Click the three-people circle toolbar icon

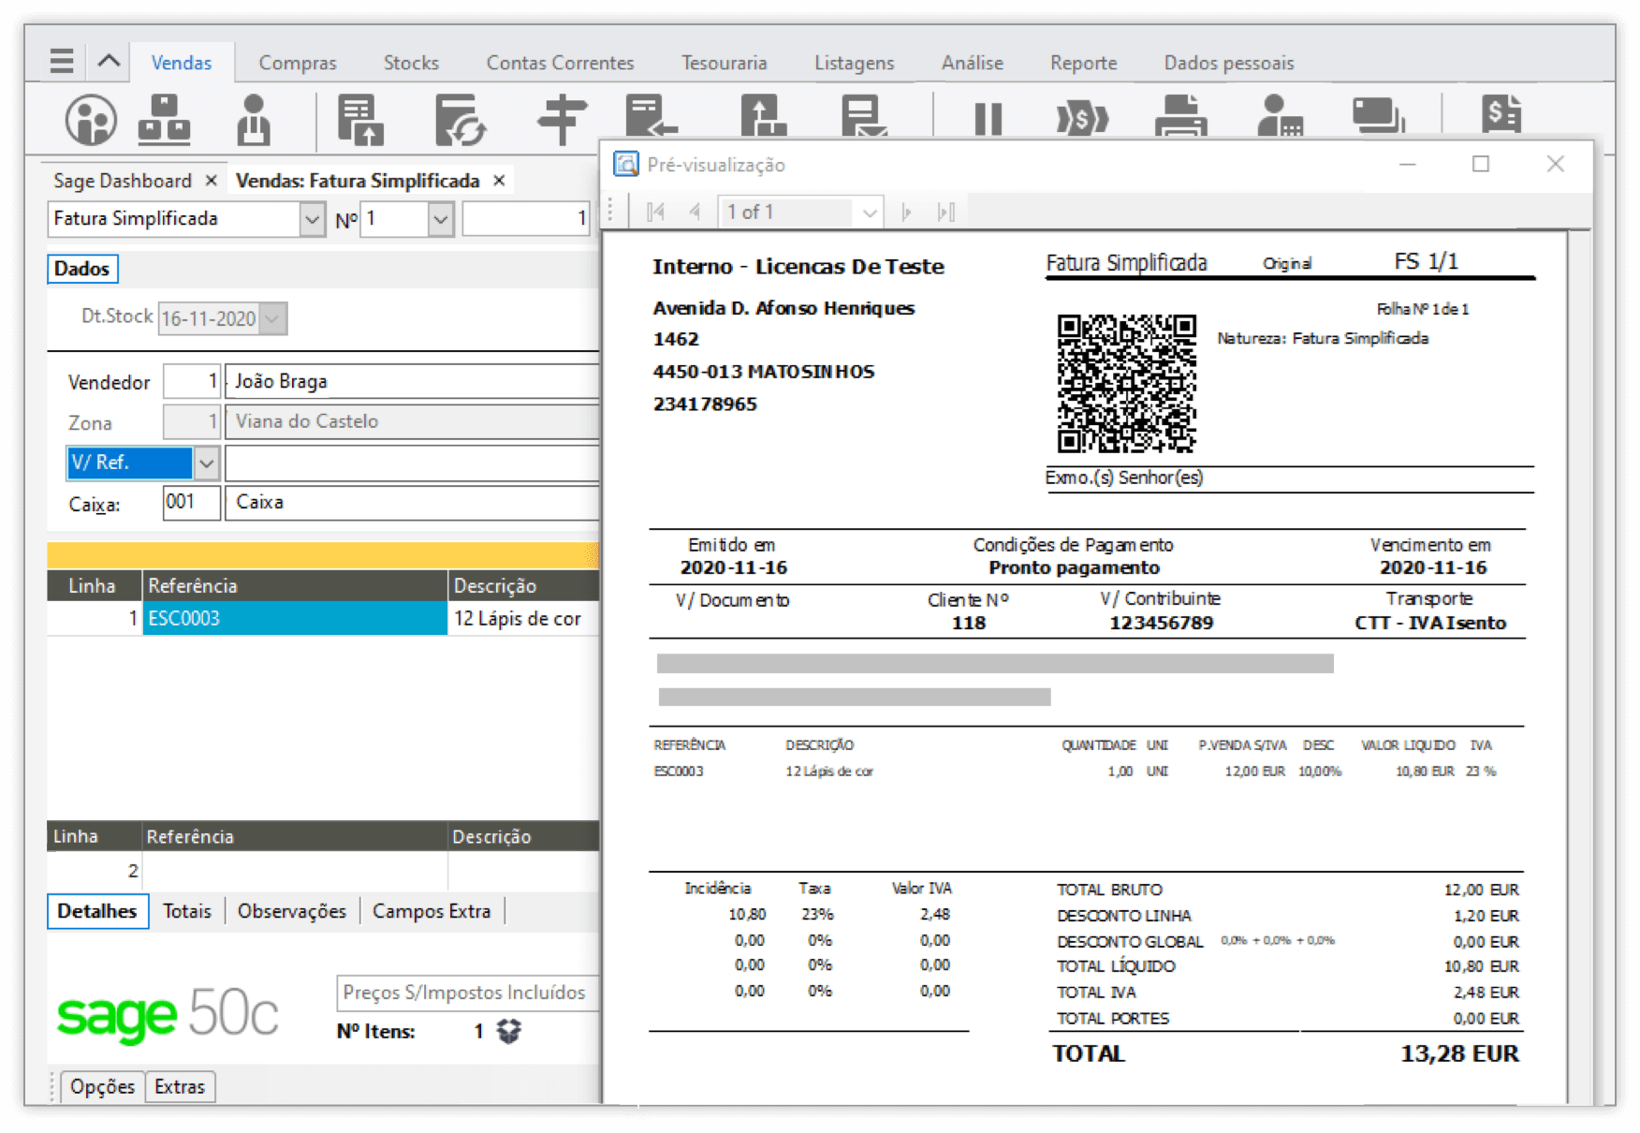click(x=91, y=120)
